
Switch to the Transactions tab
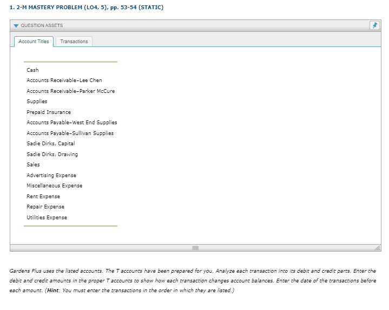click(x=74, y=42)
